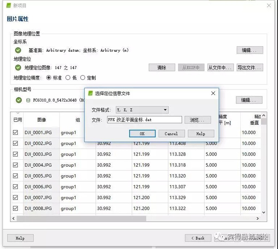278x249 pixels.
Task: Click the 导出文件 button
Action: 250,68
